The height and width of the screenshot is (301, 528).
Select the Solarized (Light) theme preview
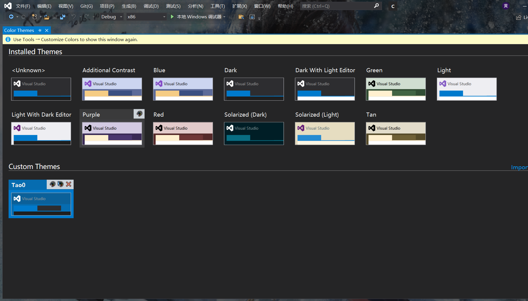325,133
